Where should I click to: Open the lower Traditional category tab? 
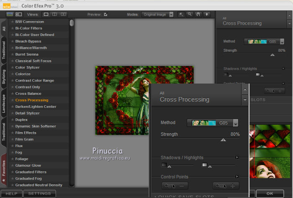[x=4, y=132]
